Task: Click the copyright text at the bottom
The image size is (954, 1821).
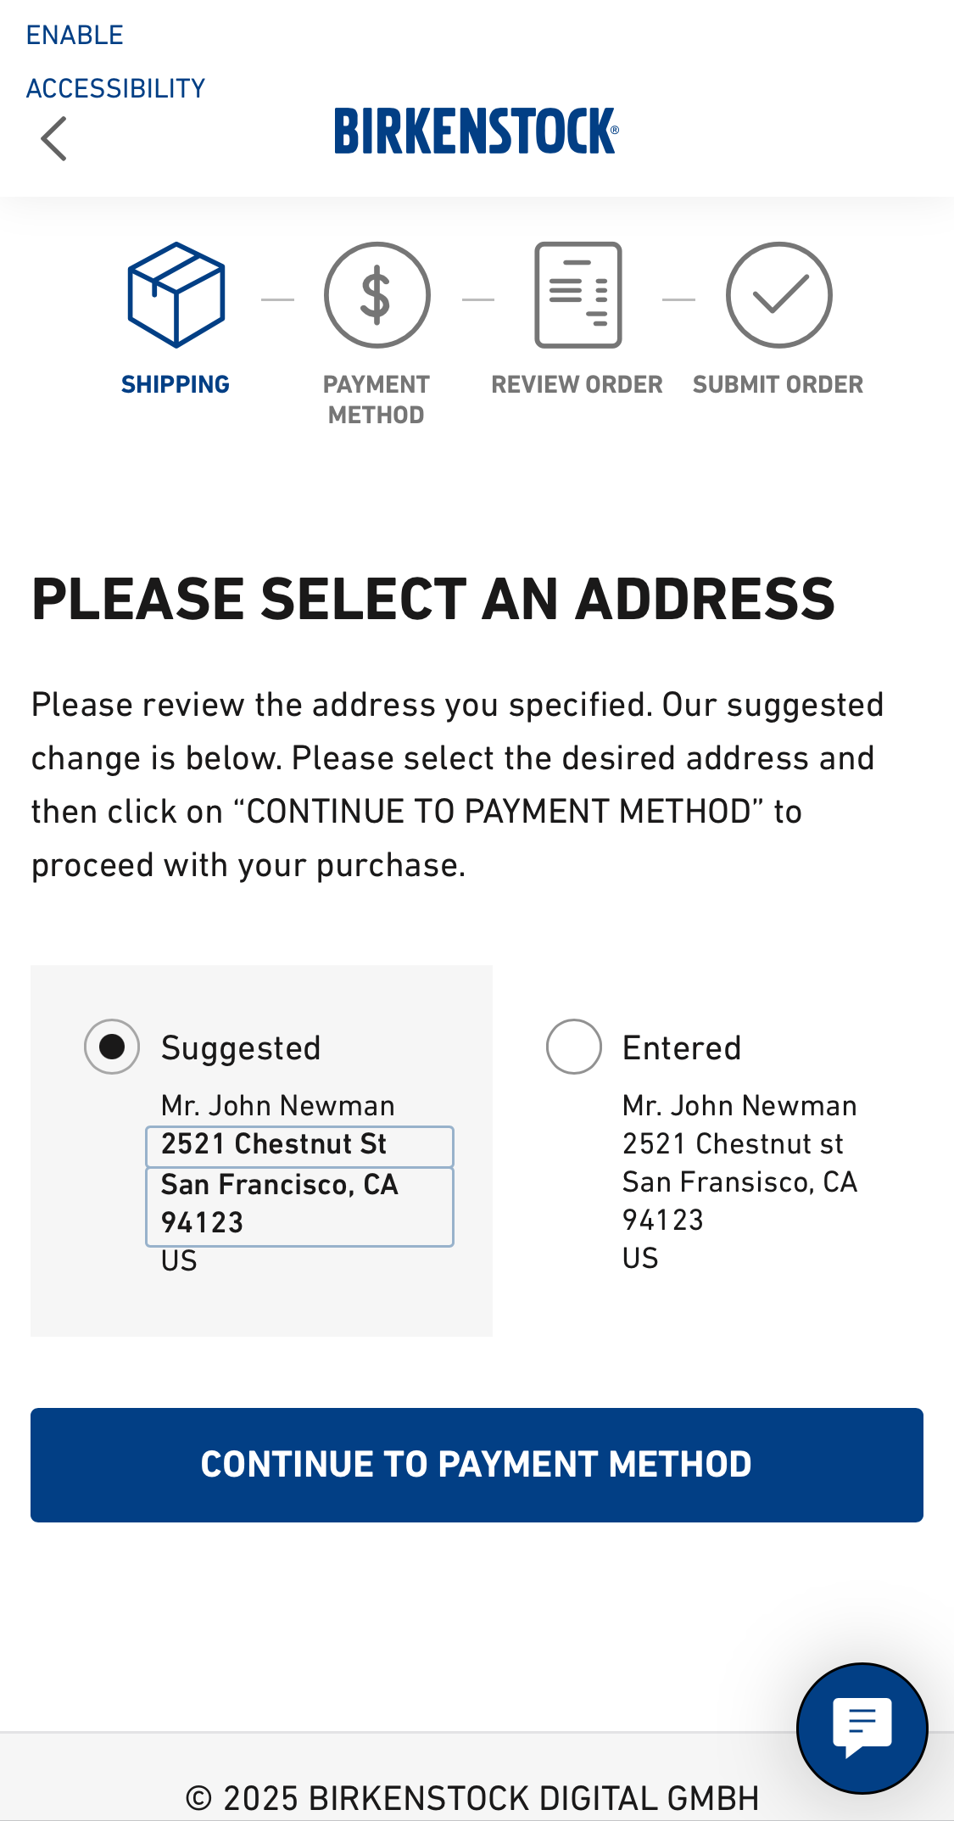Action: [477, 1795]
